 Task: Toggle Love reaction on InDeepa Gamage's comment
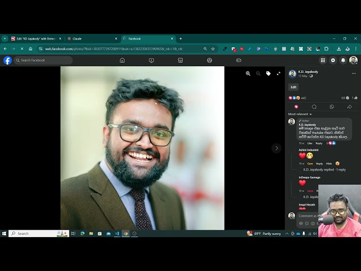tap(310, 191)
